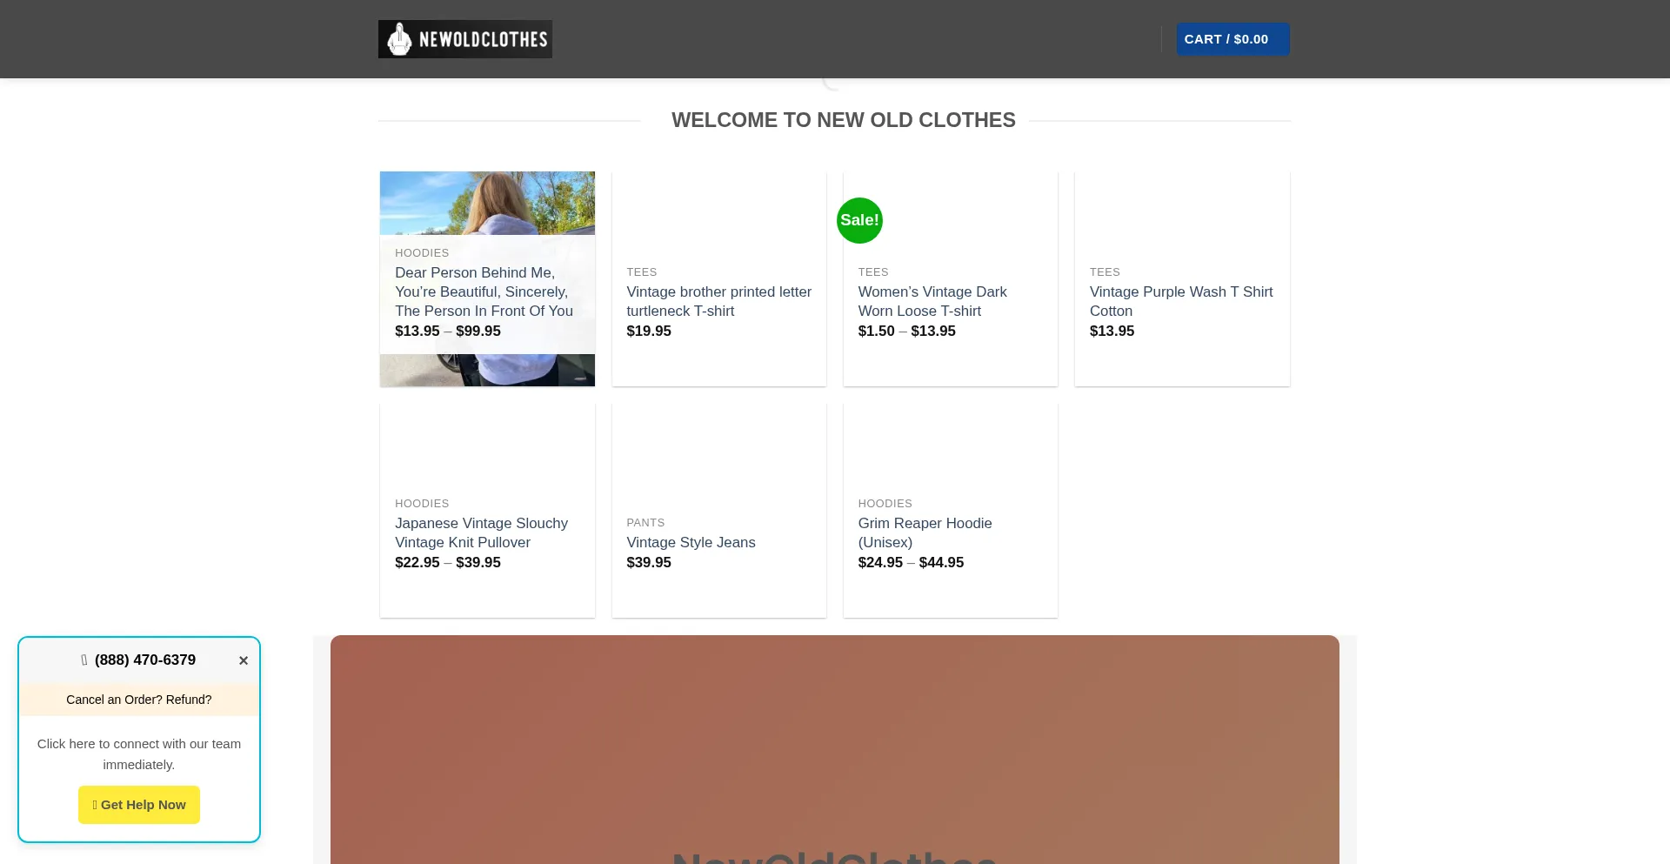Open Vintage Style Jeans product page
Viewport: 1670px width, 864px height.
click(691, 541)
